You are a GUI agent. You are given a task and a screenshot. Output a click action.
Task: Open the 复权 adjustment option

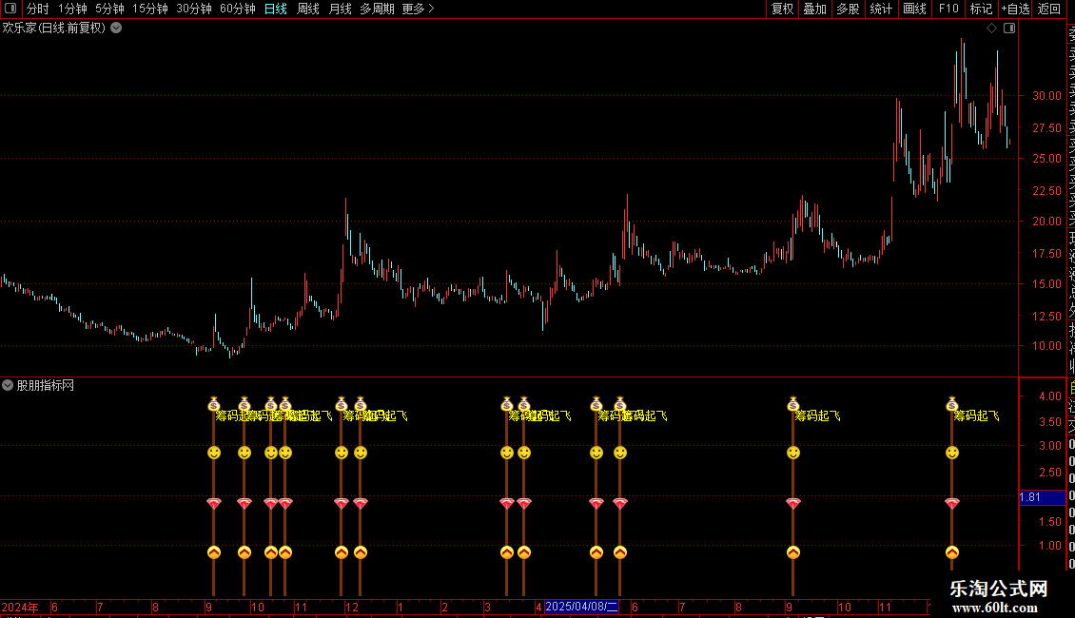pyautogui.click(x=782, y=9)
